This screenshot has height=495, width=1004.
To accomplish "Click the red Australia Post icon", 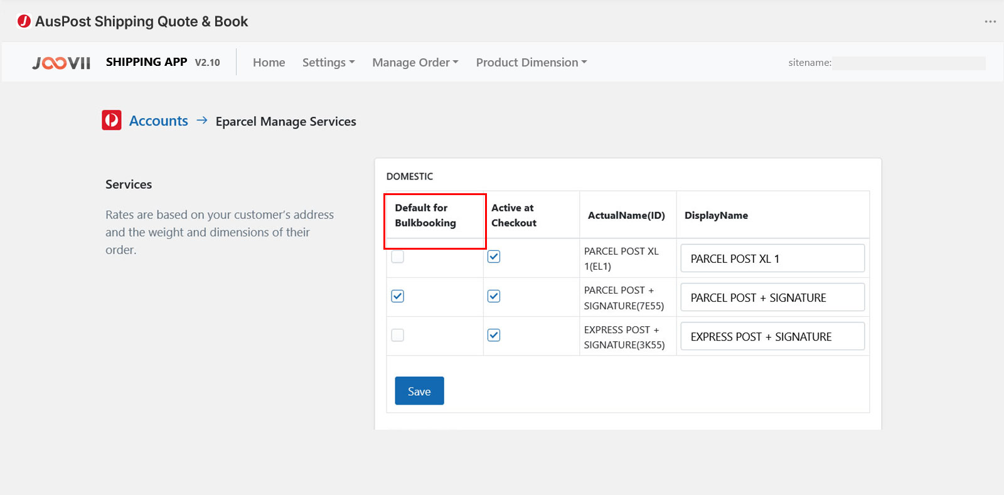I will [112, 120].
